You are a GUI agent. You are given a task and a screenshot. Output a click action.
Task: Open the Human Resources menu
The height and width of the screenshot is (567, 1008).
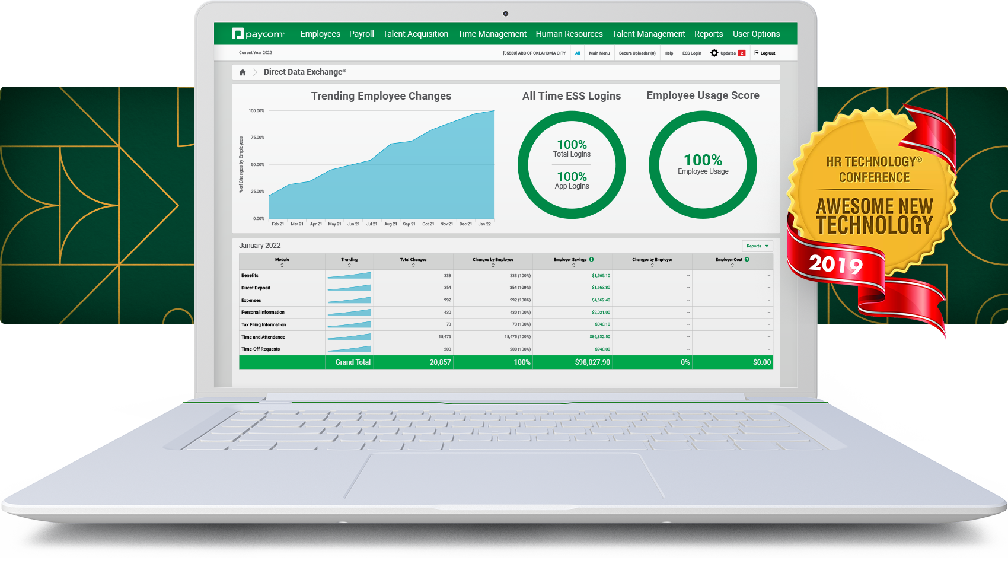[569, 34]
